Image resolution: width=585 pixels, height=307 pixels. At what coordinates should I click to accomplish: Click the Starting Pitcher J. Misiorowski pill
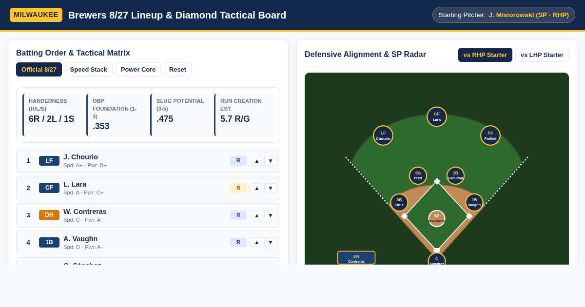point(504,15)
